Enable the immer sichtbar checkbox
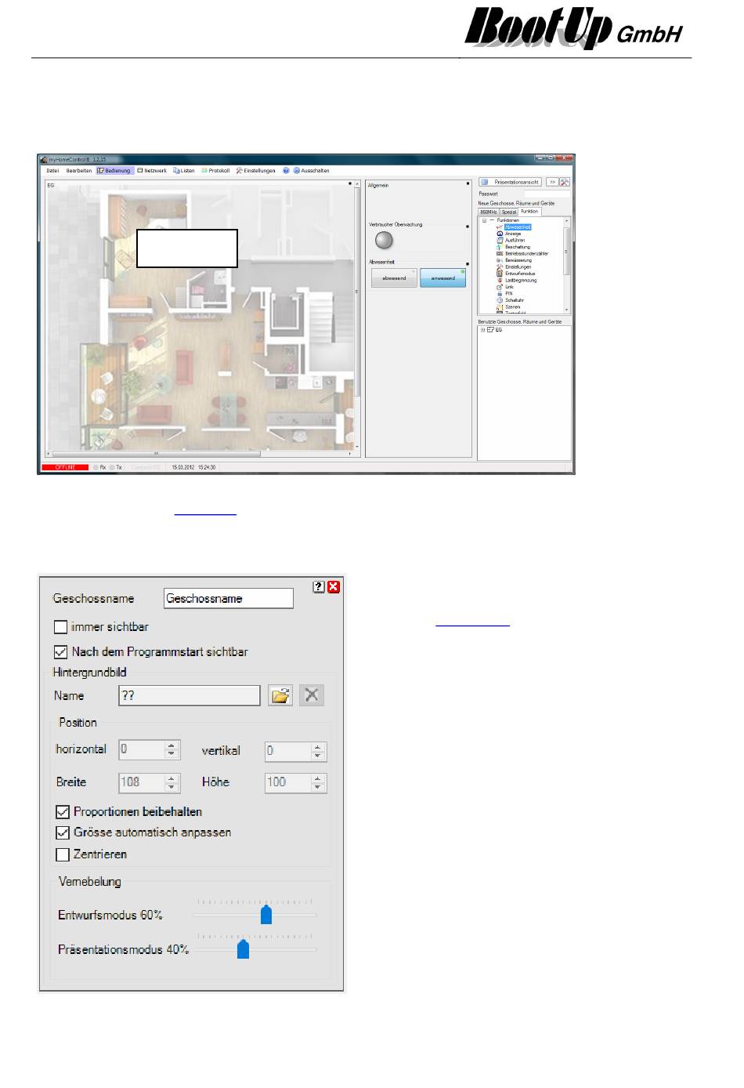 [x=60, y=627]
